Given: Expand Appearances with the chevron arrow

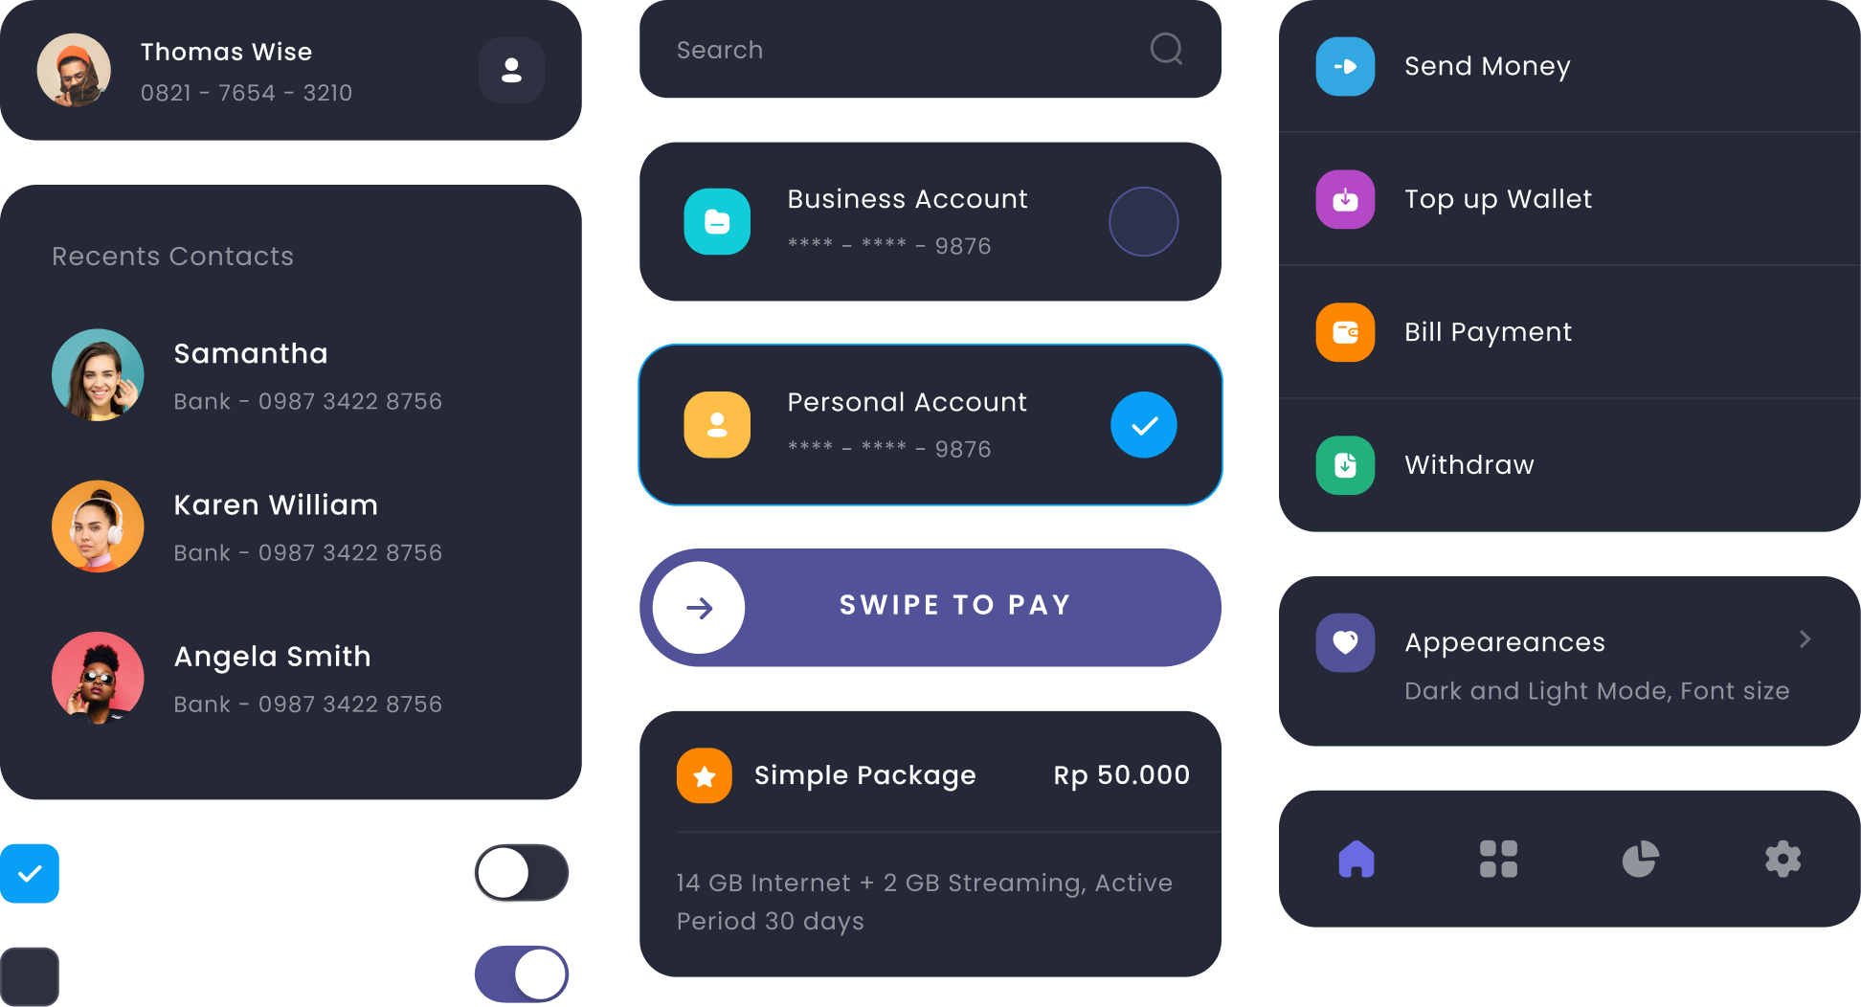Looking at the screenshot, I should (1805, 638).
